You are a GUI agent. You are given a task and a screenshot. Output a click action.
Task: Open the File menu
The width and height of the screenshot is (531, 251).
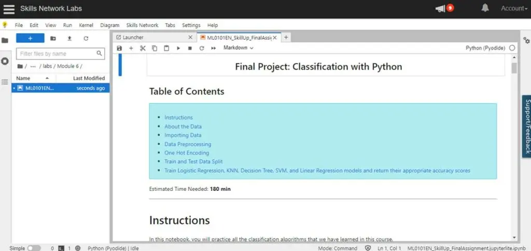click(19, 25)
